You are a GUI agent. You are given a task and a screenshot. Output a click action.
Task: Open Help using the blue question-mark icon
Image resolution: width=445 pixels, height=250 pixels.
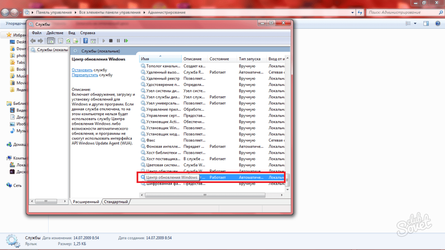(x=86, y=41)
